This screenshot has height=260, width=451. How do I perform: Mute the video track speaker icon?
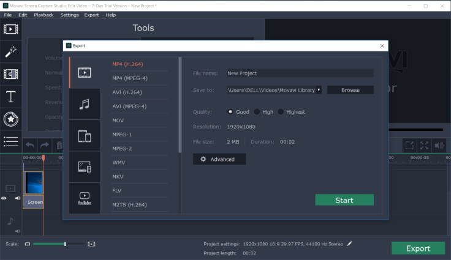coord(18,198)
